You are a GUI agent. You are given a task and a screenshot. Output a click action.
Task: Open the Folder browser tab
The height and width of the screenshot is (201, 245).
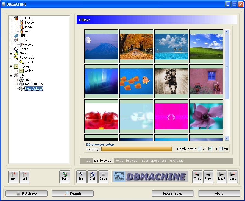tap(127, 161)
